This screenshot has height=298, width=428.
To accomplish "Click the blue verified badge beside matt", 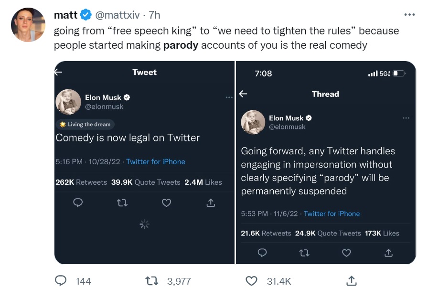I will [x=86, y=15].
